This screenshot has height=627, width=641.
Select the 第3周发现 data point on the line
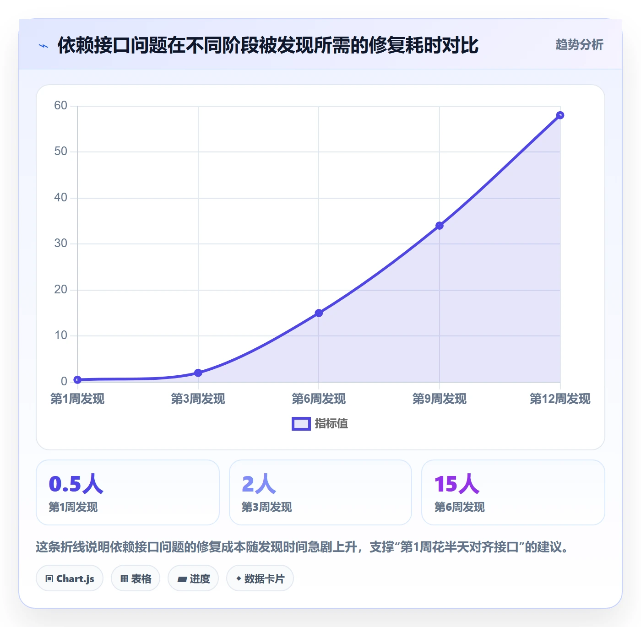[x=198, y=373]
